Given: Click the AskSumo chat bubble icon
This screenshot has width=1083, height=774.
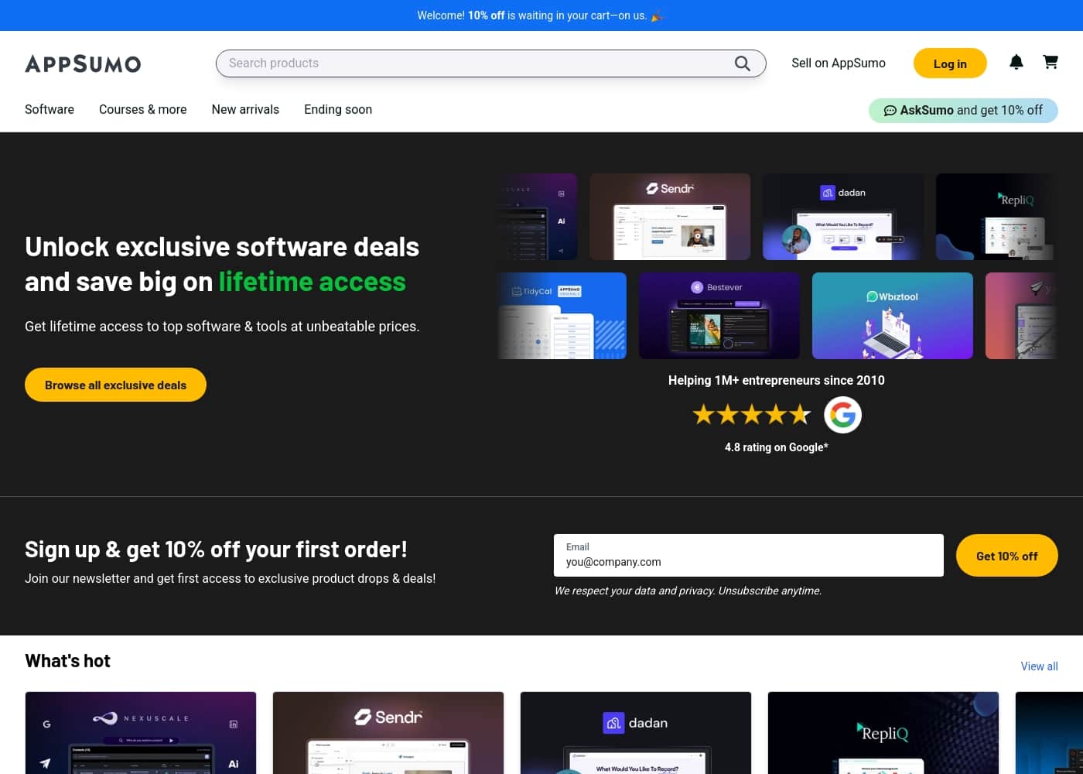Looking at the screenshot, I should point(890,111).
